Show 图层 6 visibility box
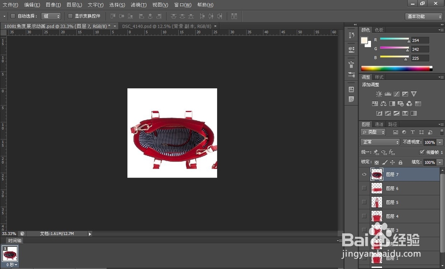 (364, 188)
